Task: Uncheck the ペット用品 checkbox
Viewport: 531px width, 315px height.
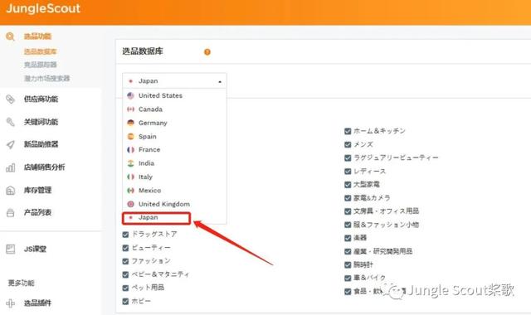Action: tap(125, 288)
